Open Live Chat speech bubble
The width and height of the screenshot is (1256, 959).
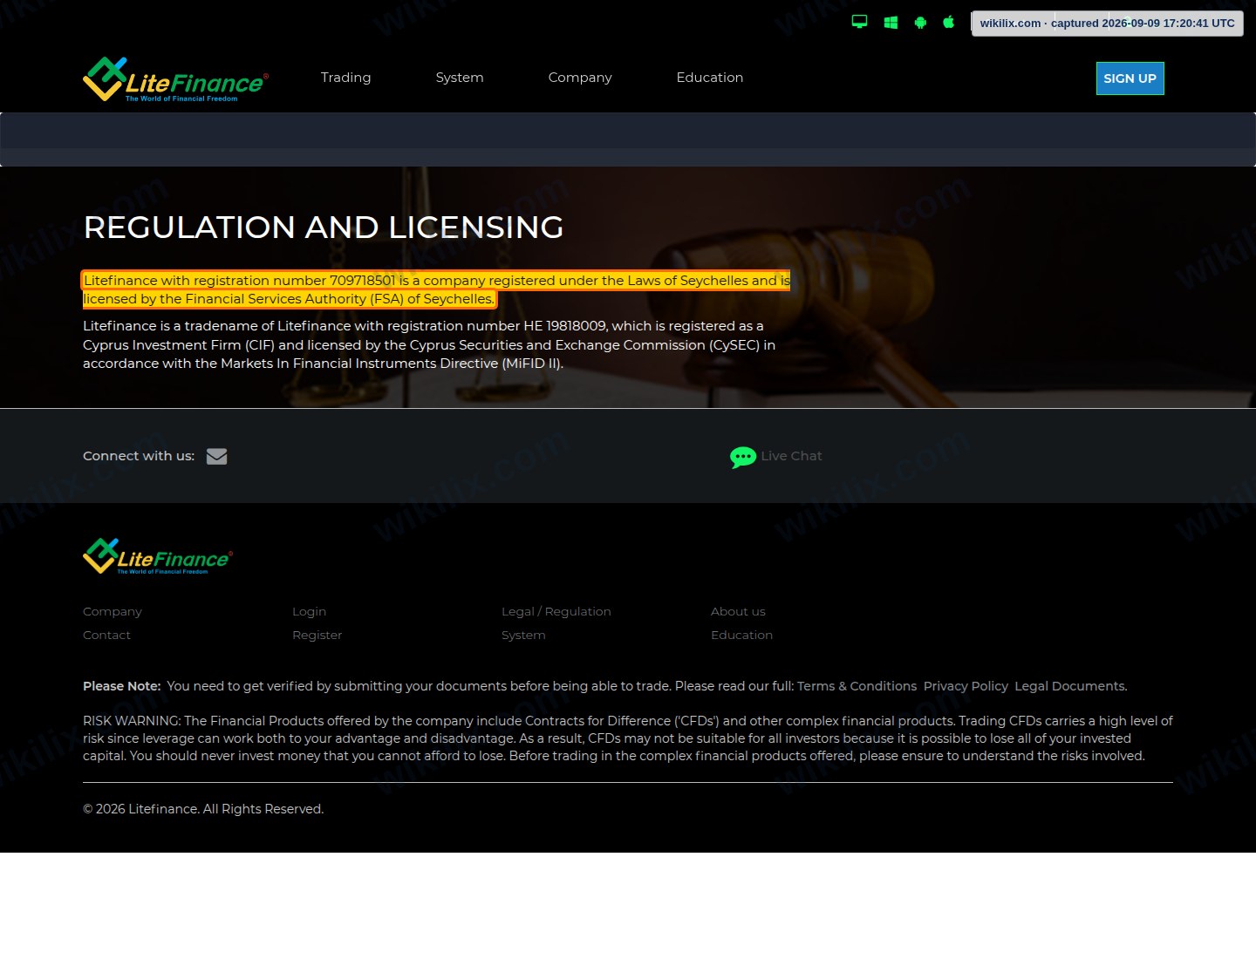(x=742, y=457)
